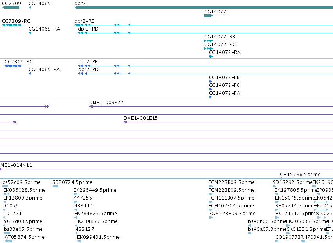Open transcript CG7309-RC
The height and width of the screenshot is (243, 333).
coord(16,21)
